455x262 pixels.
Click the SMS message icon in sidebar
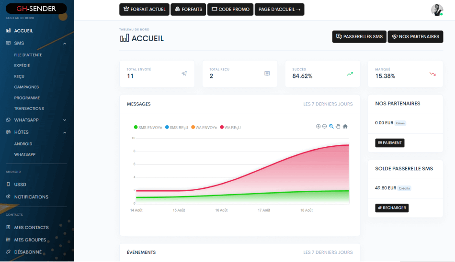click(x=9, y=43)
